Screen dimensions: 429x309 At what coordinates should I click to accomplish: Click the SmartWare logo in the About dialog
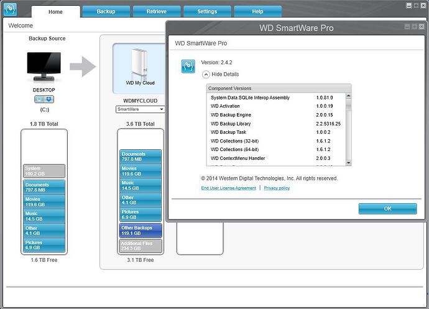tap(188, 67)
